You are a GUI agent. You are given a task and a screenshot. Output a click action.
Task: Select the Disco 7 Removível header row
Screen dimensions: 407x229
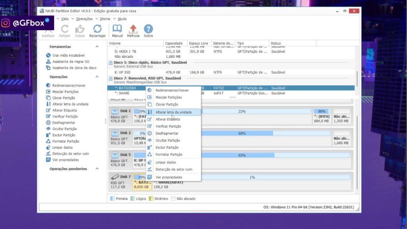tap(231, 80)
